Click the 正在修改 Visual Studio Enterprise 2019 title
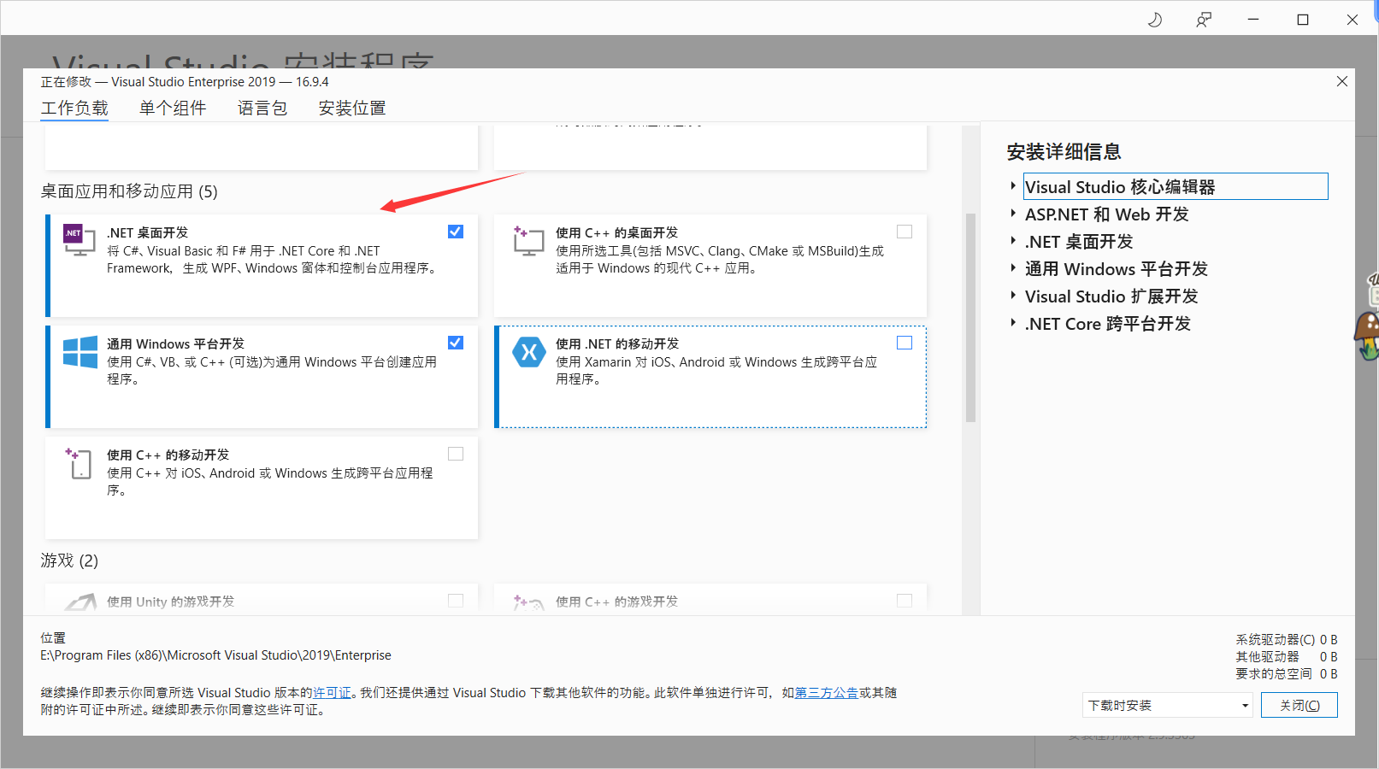1379x769 pixels. pyautogui.click(x=185, y=82)
